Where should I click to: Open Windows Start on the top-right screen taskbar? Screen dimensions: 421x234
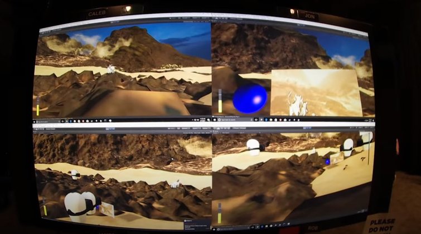point(216,119)
